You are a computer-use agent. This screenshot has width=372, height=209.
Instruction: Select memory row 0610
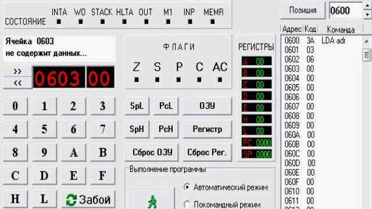tap(321, 191)
